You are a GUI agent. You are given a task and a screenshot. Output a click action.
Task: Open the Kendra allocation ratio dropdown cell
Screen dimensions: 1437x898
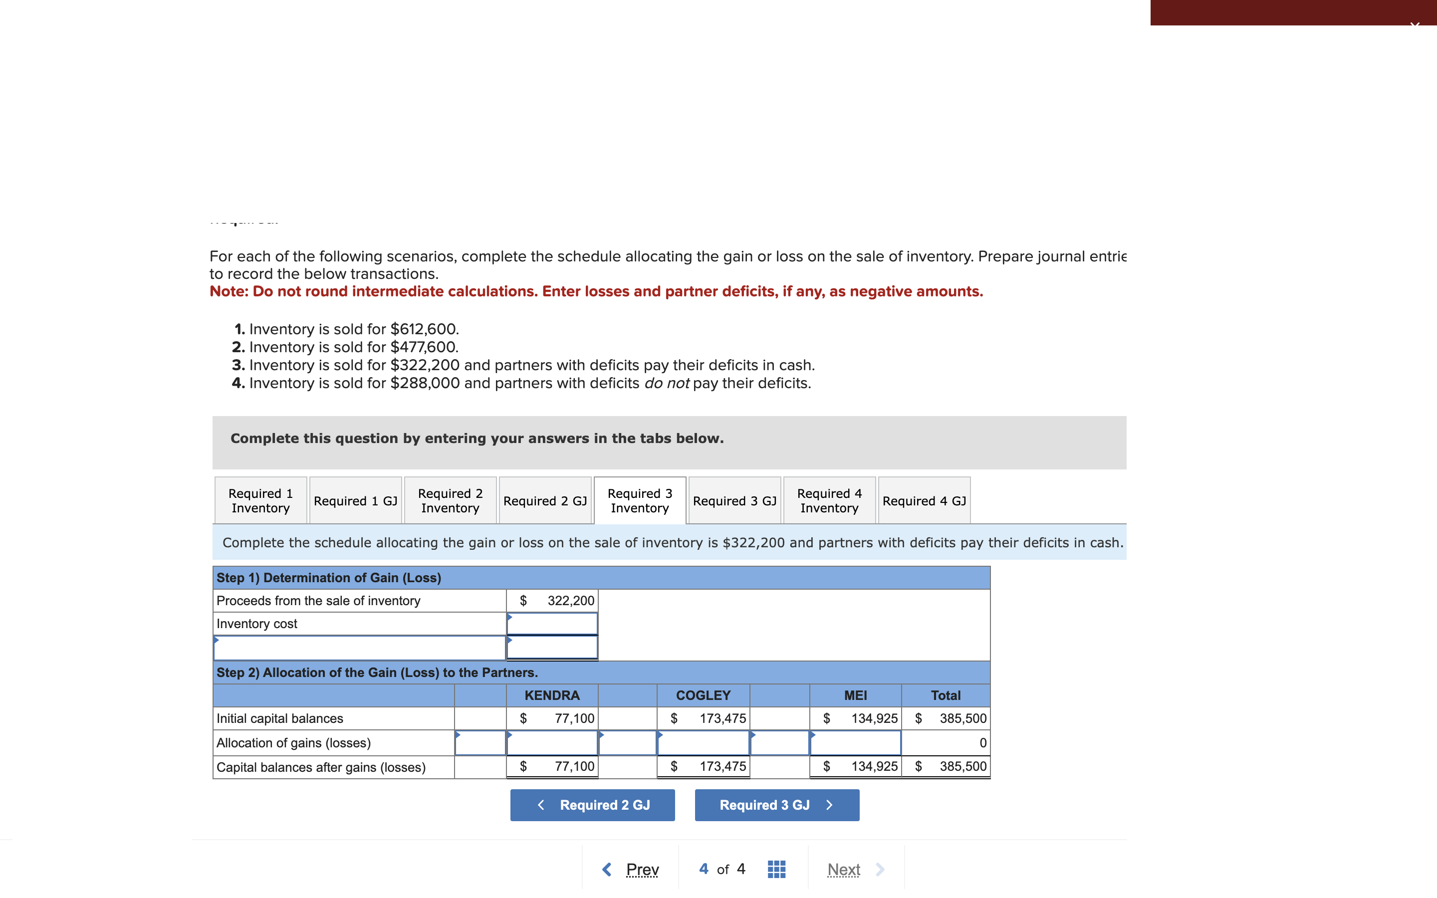click(x=480, y=743)
